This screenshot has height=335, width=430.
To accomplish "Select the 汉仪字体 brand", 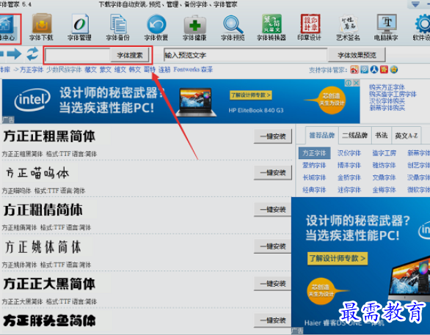I will pos(349,153).
